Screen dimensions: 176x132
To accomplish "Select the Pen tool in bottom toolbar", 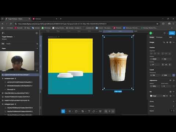I will pyautogui.click(x=82, y=111).
